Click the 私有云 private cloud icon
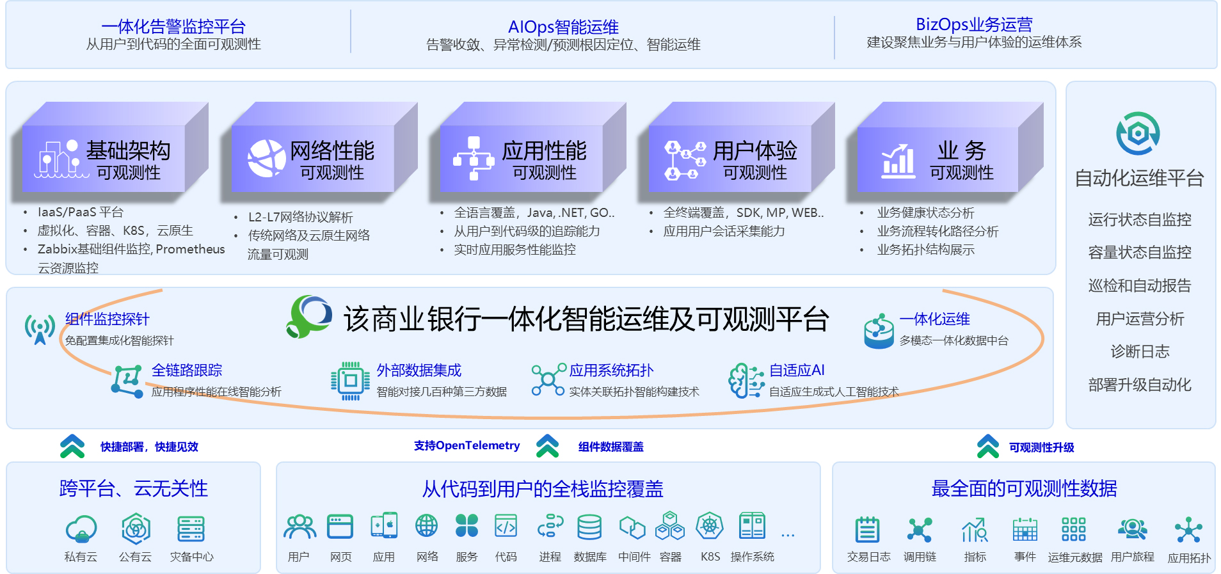 point(81,529)
